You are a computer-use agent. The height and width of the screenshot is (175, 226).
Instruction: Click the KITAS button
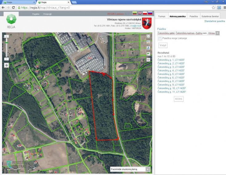(x=179, y=99)
